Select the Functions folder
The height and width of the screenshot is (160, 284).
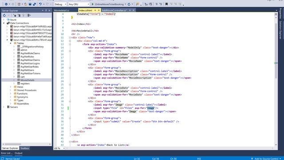point(22,94)
